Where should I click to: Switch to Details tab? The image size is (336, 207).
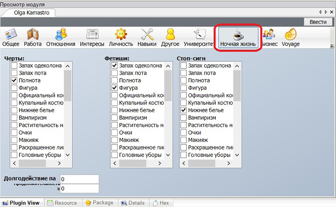tap(133, 203)
